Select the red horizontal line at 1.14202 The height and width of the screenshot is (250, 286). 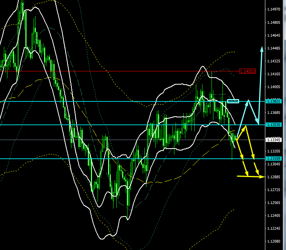click(x=119, y=71)
